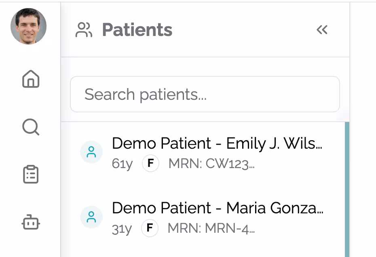Image resolution: width=376 pixels, height=257 pixels.
Task: Select Maria Gonzalez's patient avatar icon
Action: [x=91, y=217]
